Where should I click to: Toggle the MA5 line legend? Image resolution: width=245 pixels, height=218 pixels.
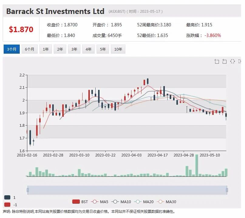pyautogui.click(x=100, y=202)
